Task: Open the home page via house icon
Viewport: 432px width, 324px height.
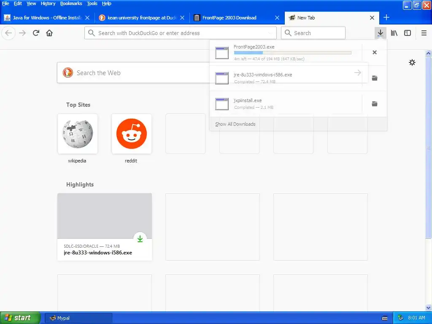Action: coord(49,33)
